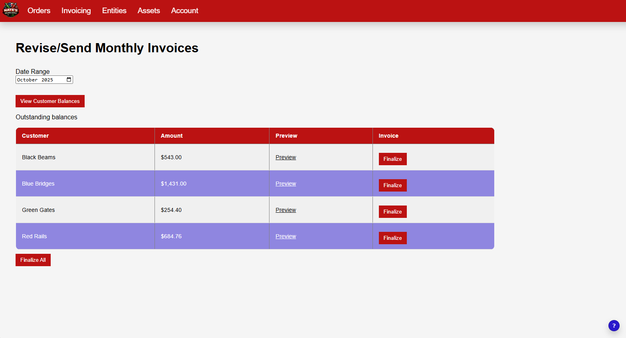Preview the Black Beams invoice
The image size is (626, 338).
click(x=286, y=157)
